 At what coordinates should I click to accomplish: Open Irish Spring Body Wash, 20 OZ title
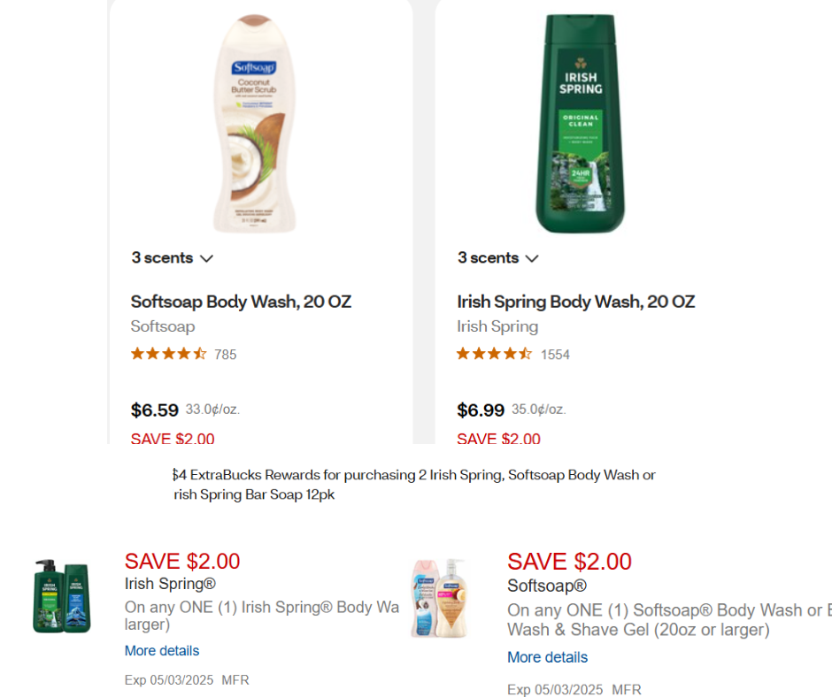coord(575,302)
